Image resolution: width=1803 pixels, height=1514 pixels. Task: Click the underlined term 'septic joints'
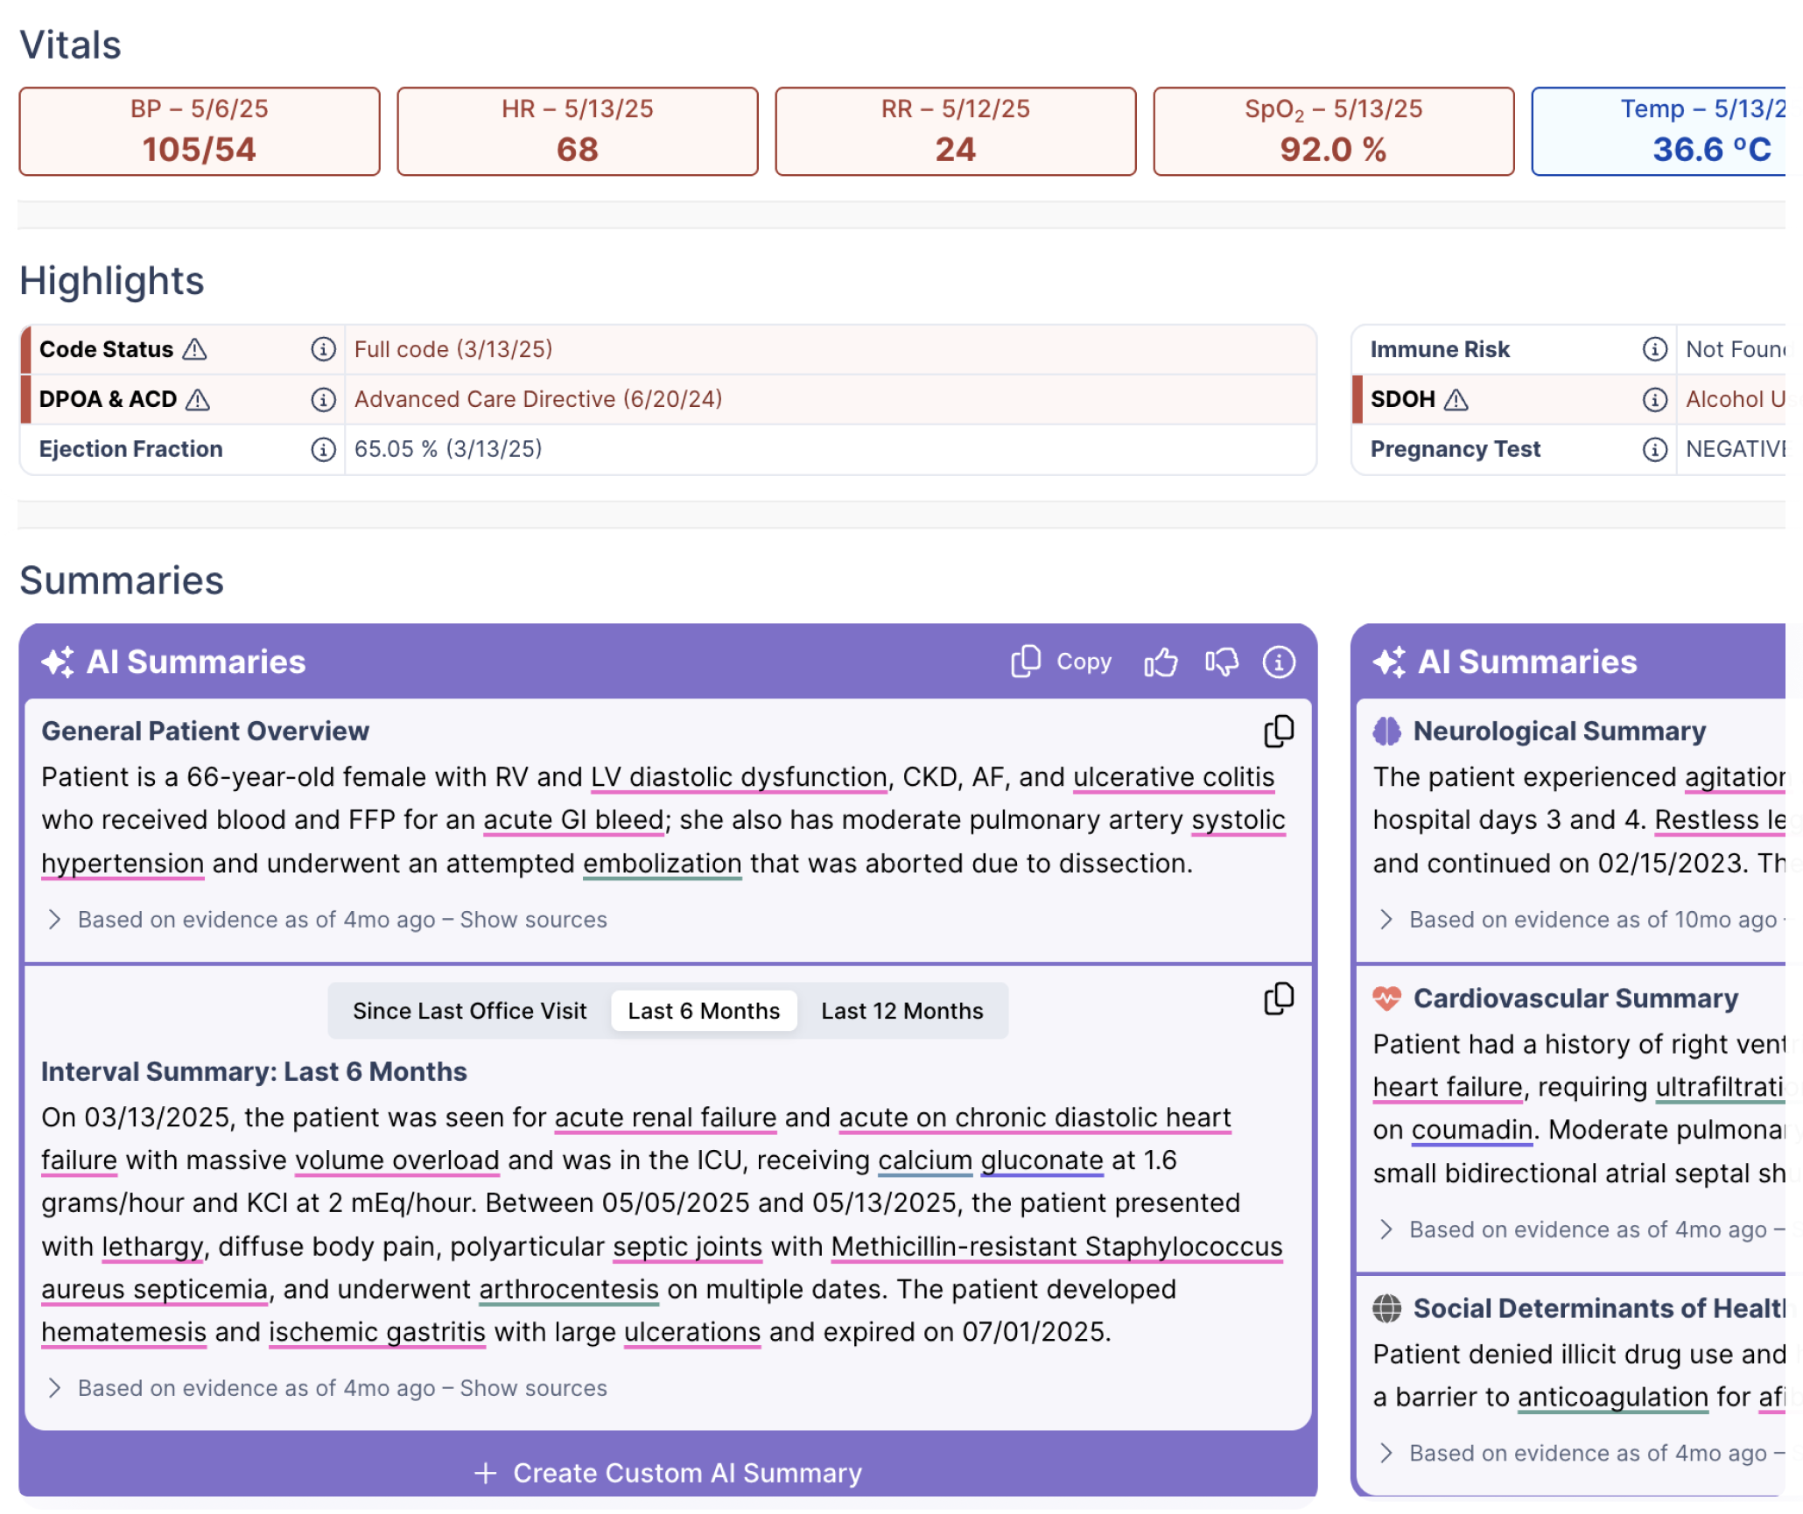687,1245
